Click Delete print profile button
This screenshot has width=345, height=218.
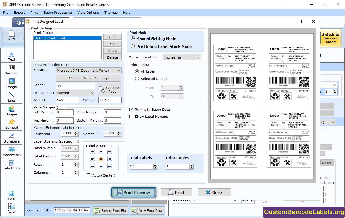112,57
